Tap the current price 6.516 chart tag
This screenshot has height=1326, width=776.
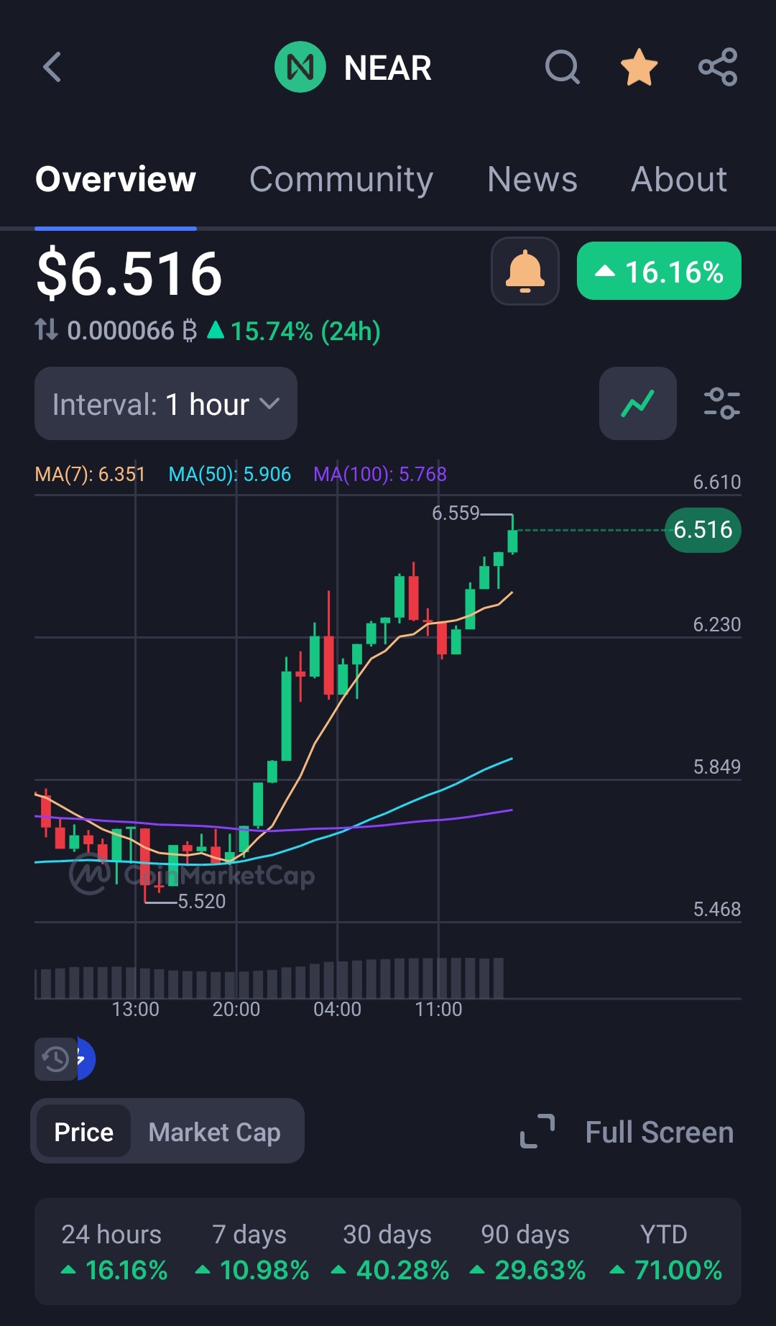coord(703,530)
